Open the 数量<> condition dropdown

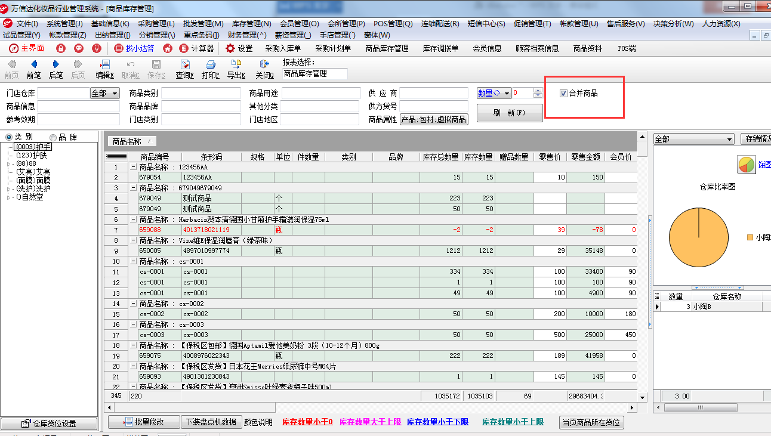[x=494, y=93]
